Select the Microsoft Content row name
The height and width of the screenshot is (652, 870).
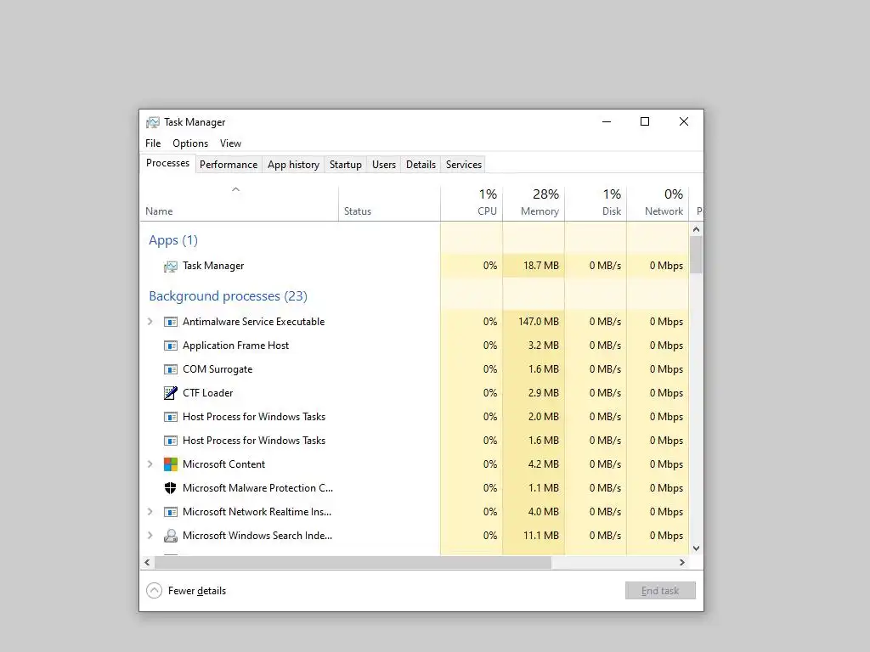tap(223, 464)
